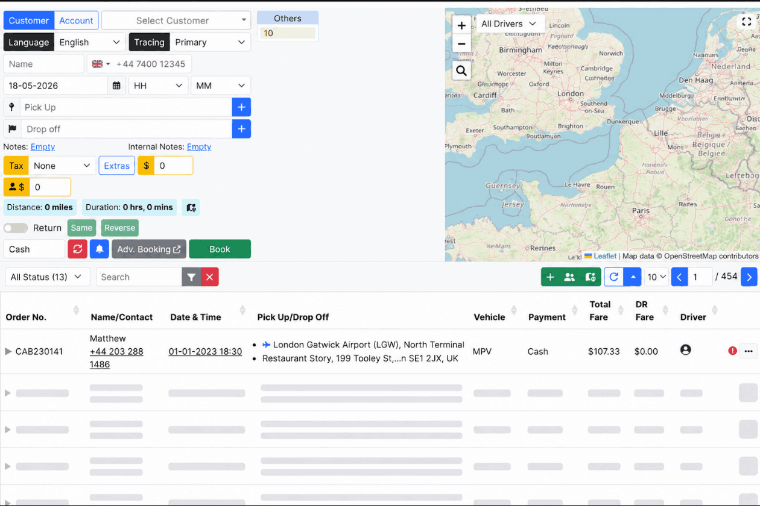
Task: Open the date calendar picker icon
Action: pos(116,86)
